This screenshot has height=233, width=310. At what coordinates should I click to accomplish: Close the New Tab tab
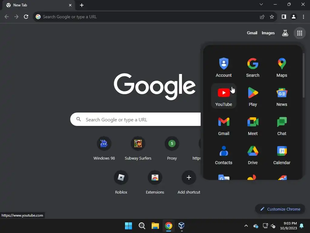pos(70,5)
